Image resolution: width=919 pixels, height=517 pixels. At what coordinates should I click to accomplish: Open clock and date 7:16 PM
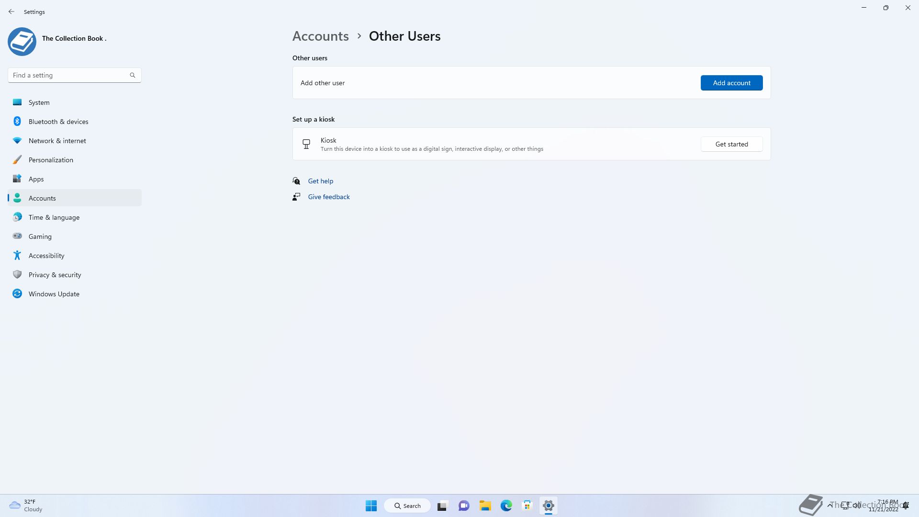884,506
